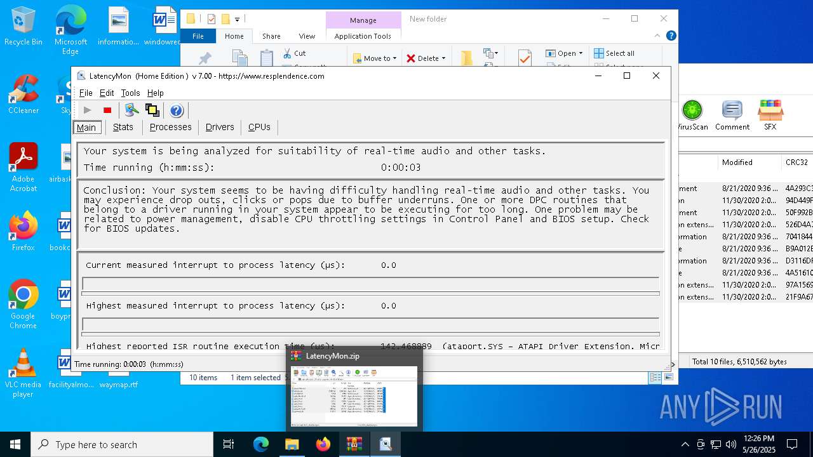The height and width of the screenshot is (457, 813).
Task: Open Adobe Acrobat desktop shortcut
Action: pyautogui.click(x=24, y=167)
